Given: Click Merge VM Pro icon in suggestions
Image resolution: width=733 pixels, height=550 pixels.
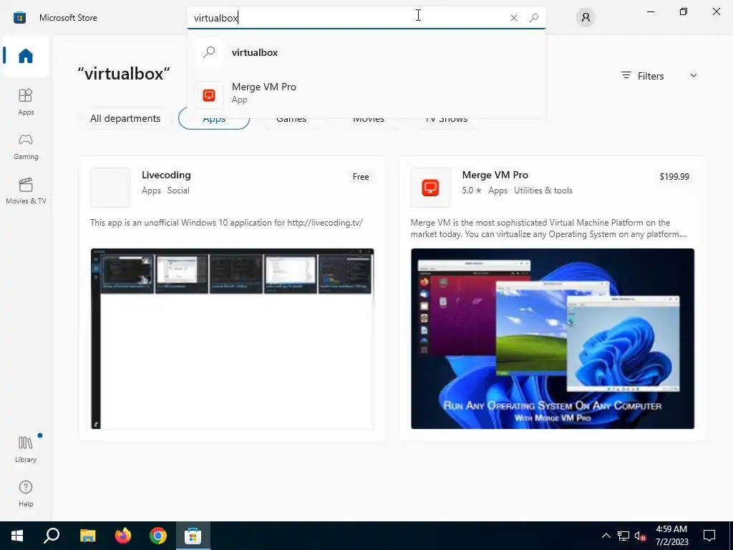Looking at the screenshot, I should tap(209, 95).
